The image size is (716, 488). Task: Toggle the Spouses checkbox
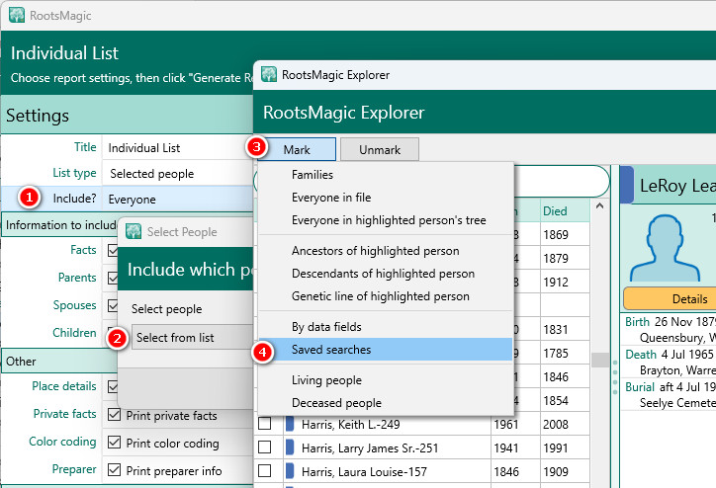[113, 305]
